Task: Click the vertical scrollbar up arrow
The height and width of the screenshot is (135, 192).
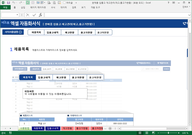Action: tap(190, 21)
